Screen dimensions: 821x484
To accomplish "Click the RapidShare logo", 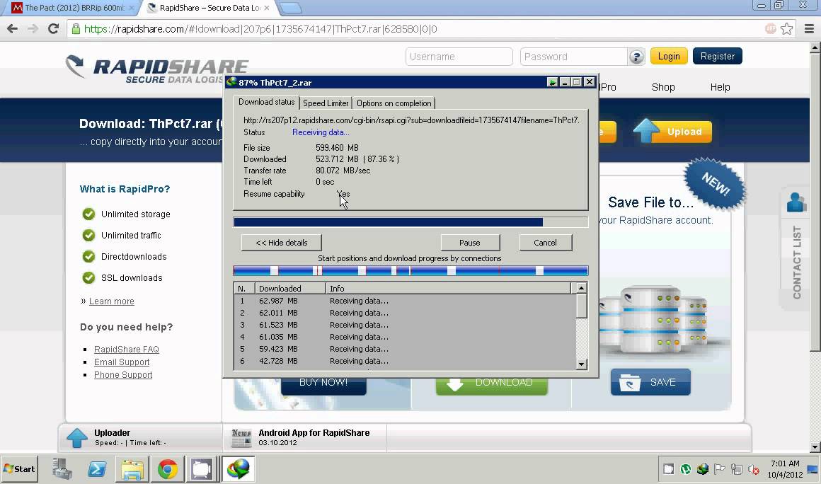I will coord(157,69).
